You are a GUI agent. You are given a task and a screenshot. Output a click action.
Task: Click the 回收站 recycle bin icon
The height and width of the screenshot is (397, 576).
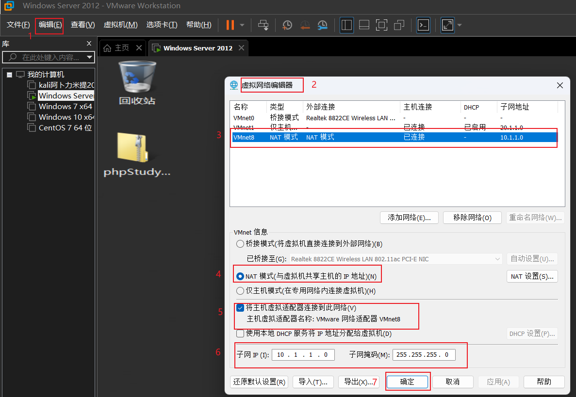coord(137,83)
